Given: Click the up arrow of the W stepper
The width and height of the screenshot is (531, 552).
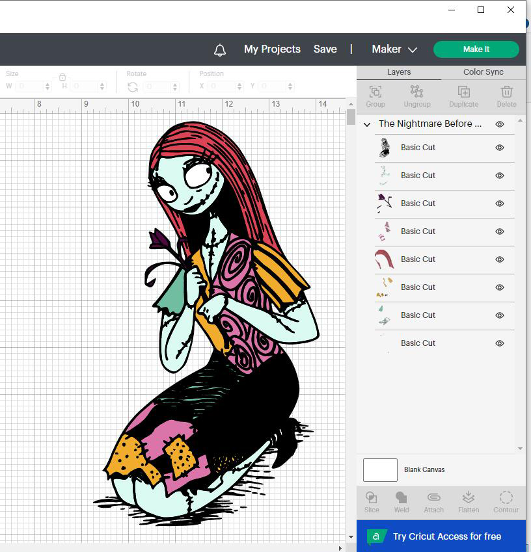Looking at the screenshot, I should pos(48,84).
